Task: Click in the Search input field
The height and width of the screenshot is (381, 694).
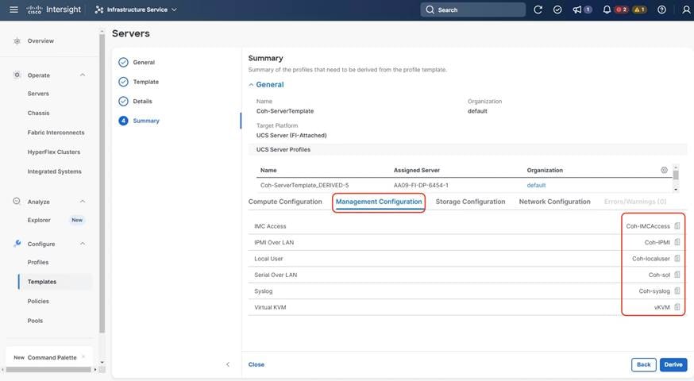Action: click(x=472, y=10)
